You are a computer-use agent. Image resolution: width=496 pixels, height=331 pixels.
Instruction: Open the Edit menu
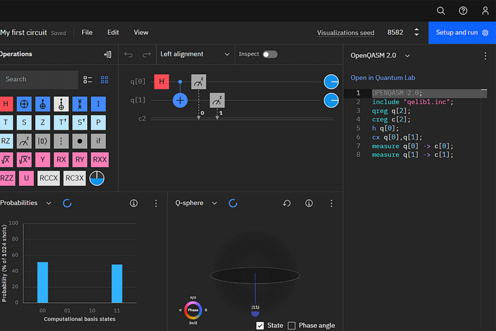[113, 32]
